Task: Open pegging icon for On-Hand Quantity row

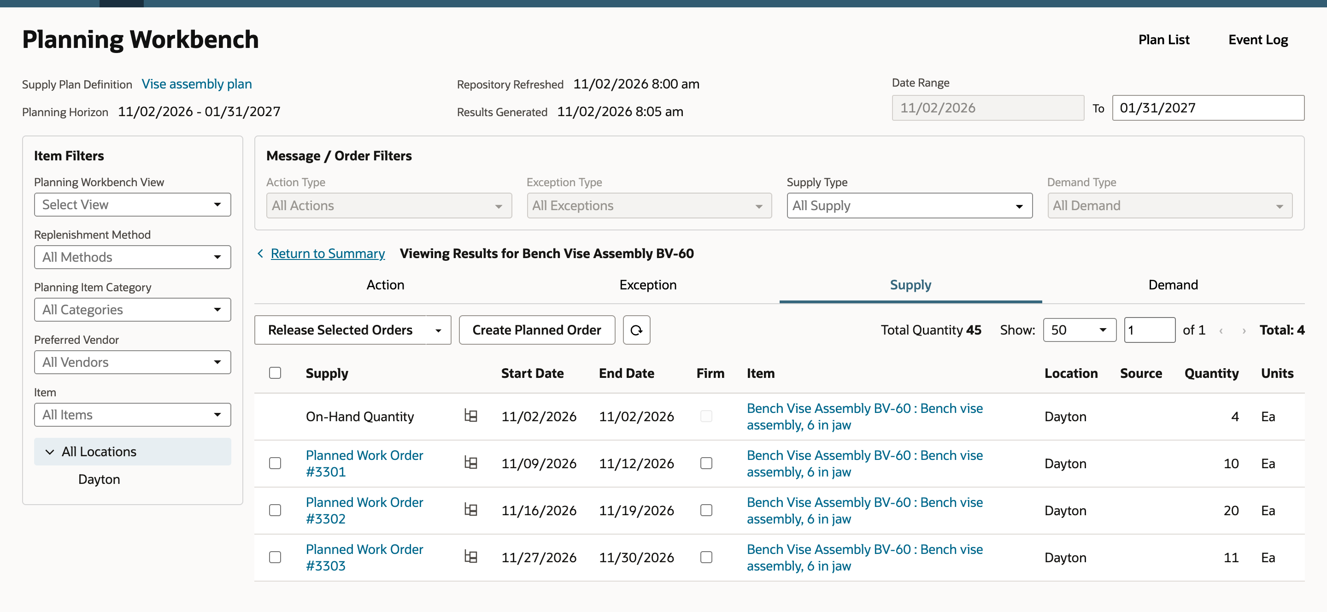Action: 470,416
